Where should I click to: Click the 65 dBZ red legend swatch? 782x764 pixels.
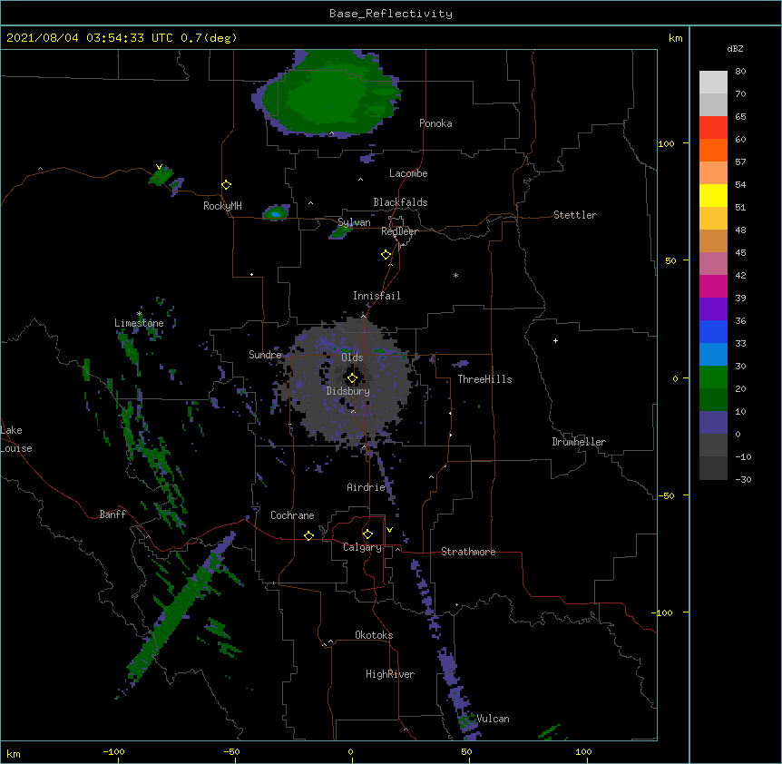click(713, 128)
